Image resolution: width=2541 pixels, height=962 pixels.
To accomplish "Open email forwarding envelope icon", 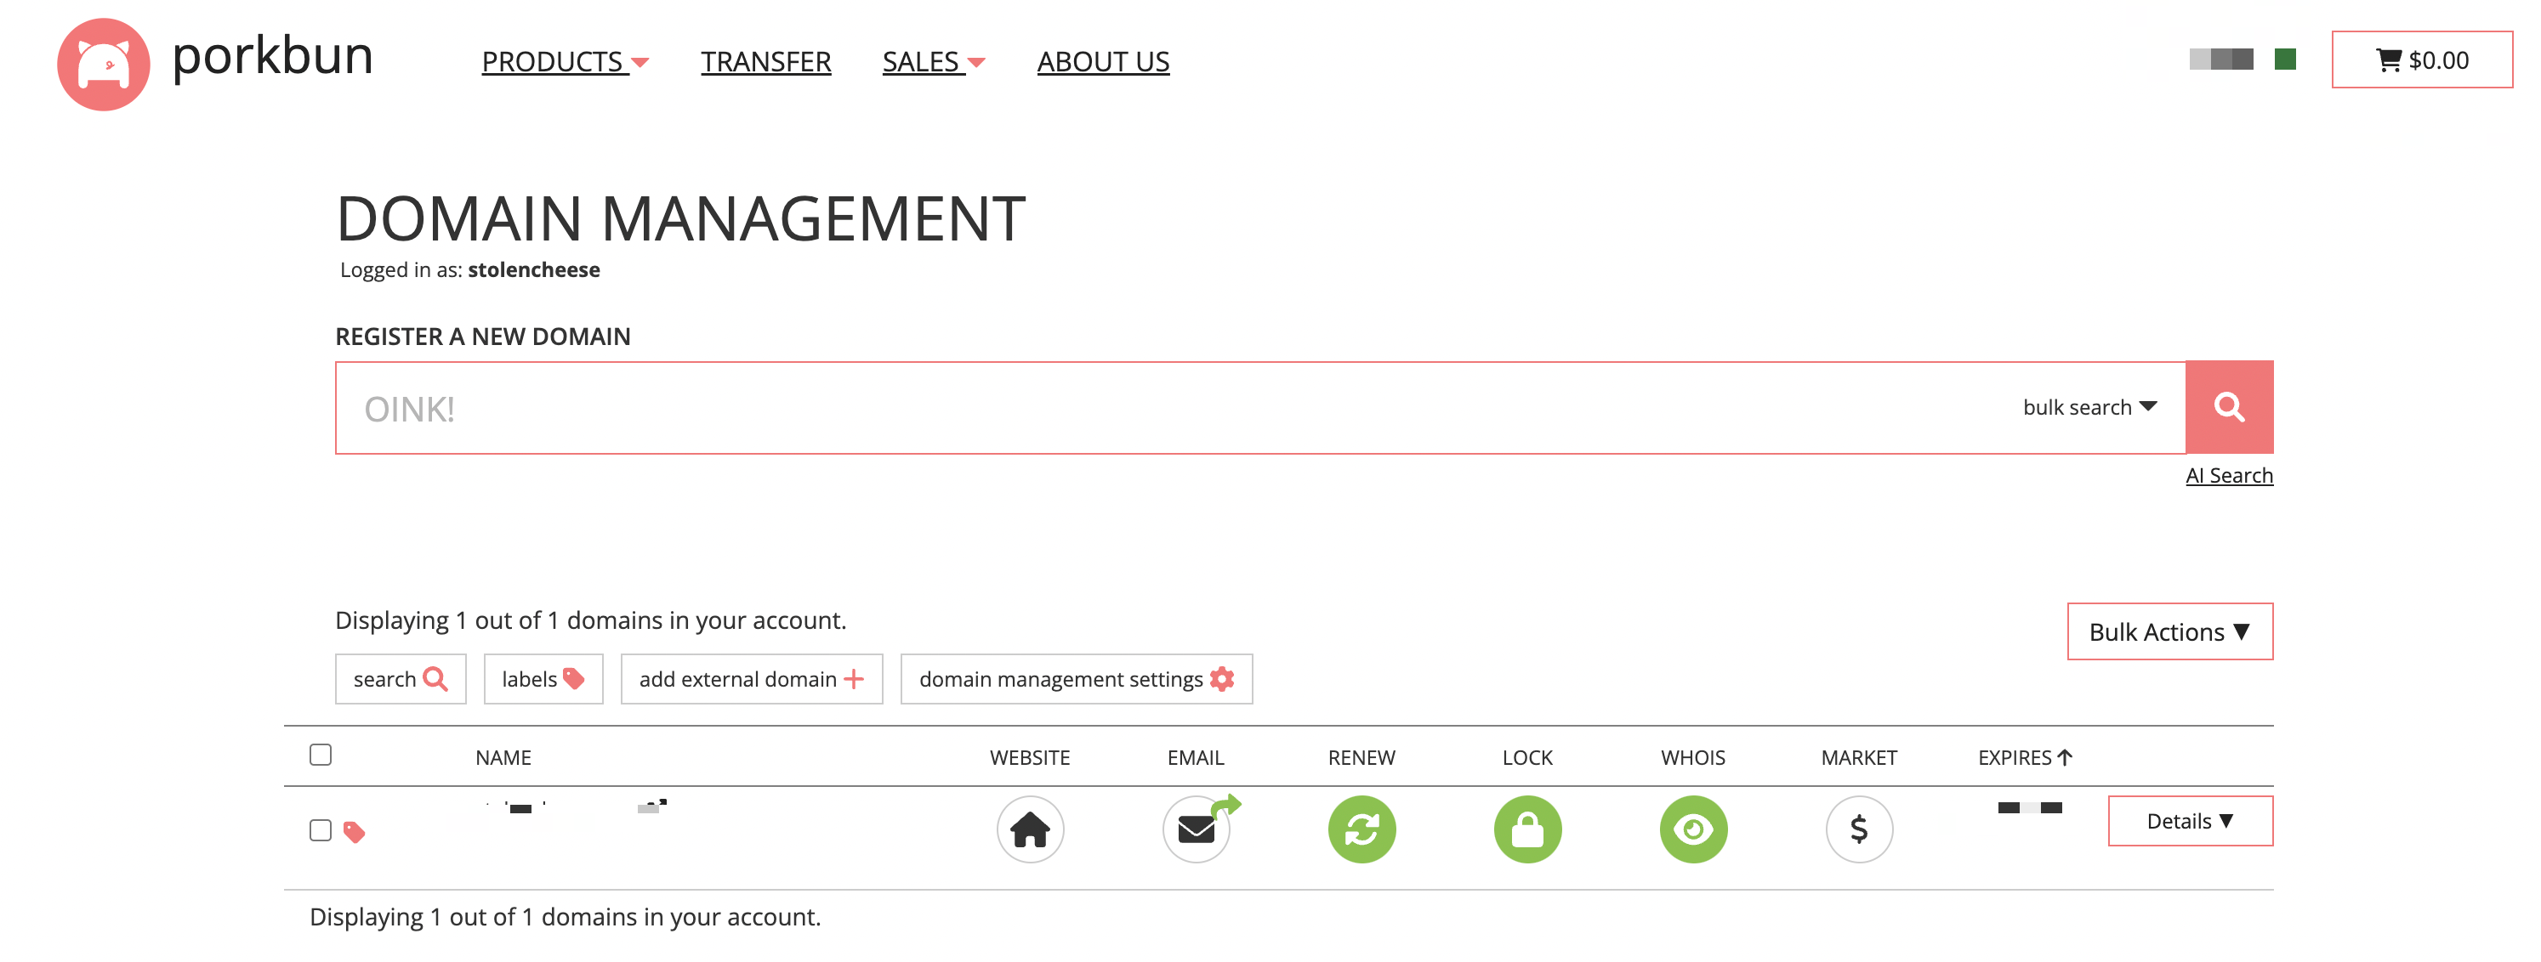I will (x=1196, y=829).
